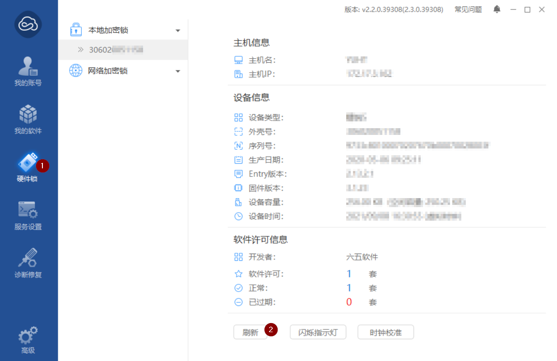The height and width of the screenshot is (361, 557).
Task: Collapse the 本地加密锁 dropdown arrow
Action: tap(178, 31)
